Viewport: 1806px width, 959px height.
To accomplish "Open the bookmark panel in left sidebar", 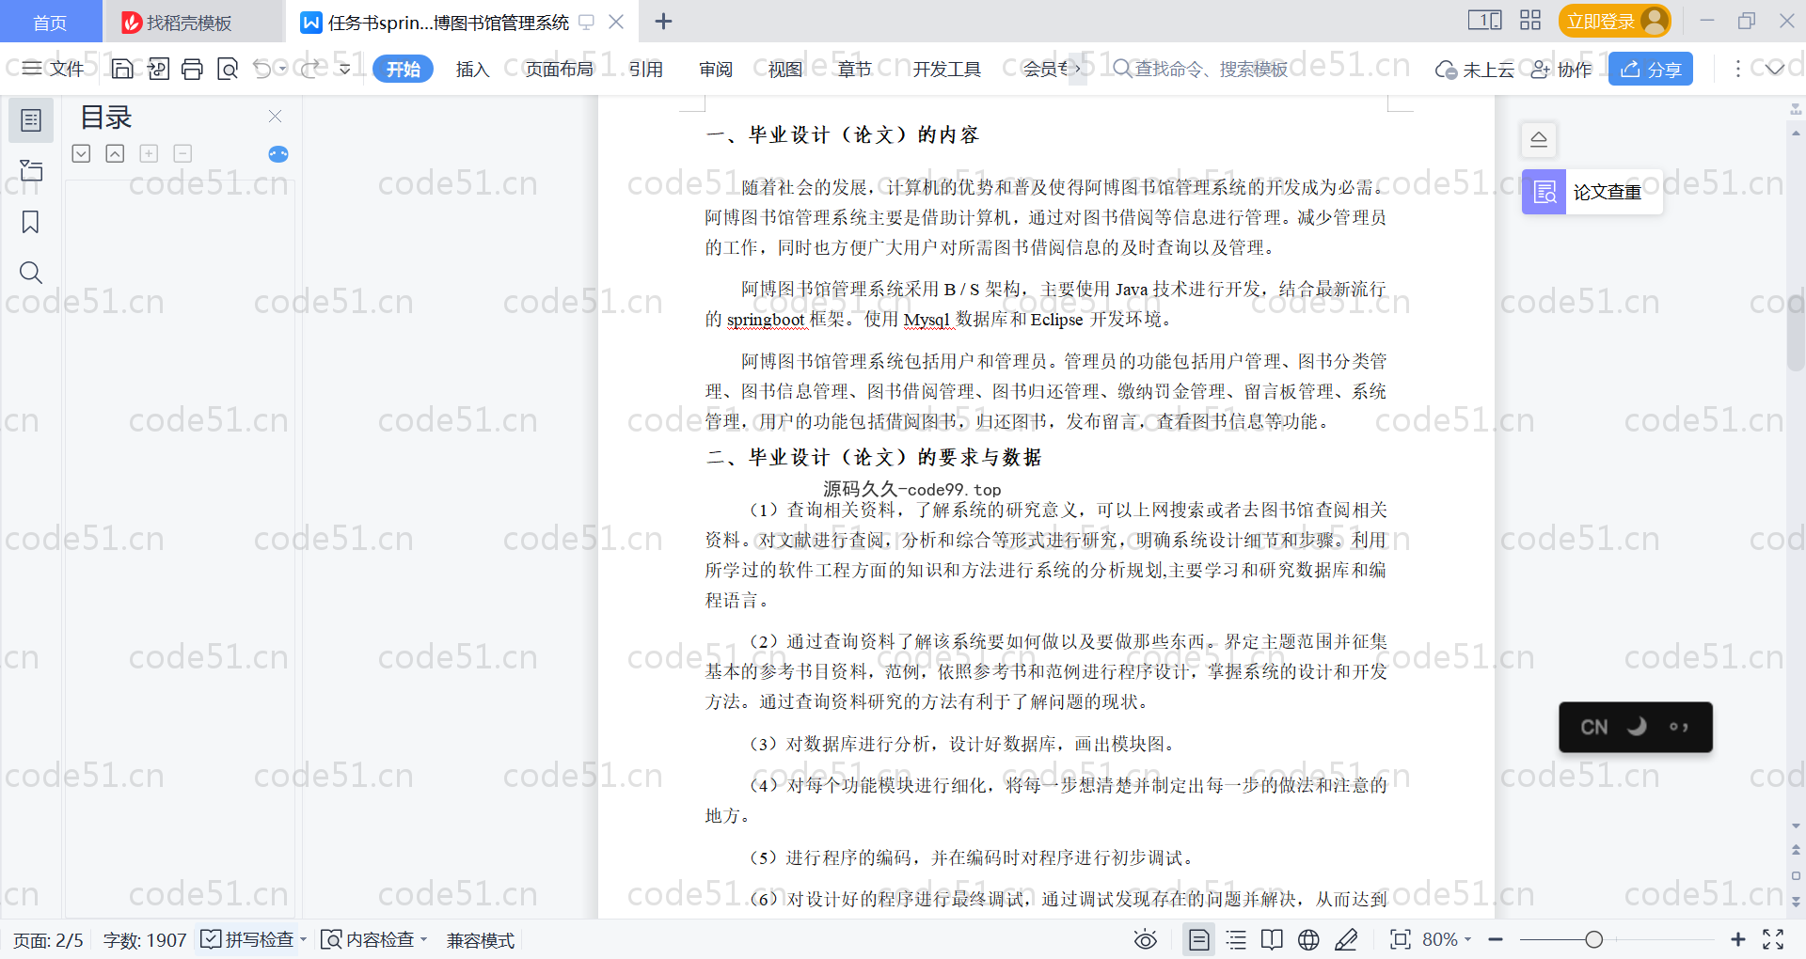I will (30, 222).
